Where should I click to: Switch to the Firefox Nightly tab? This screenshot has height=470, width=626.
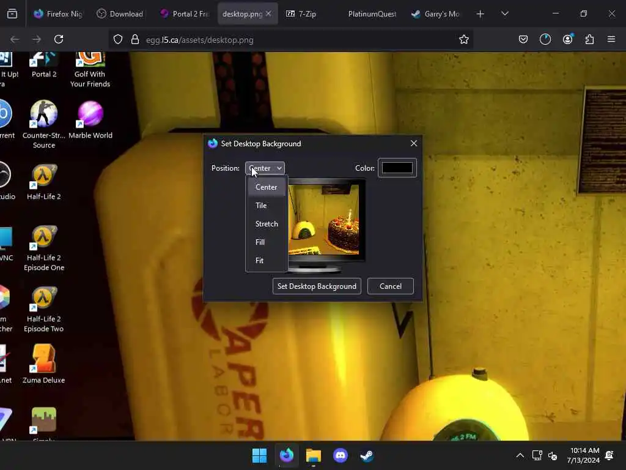[x=58, y=14]
